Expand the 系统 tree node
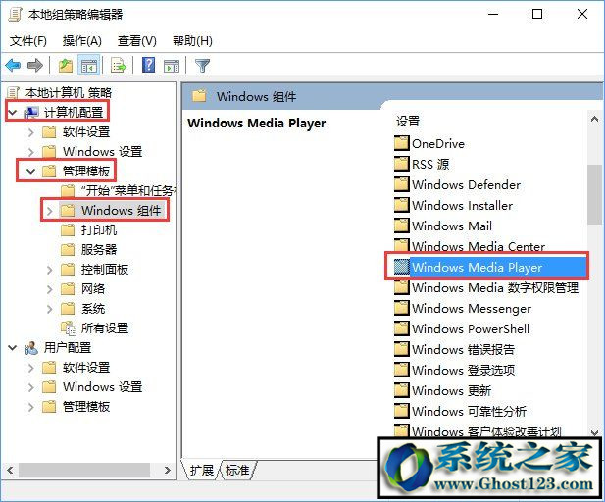Image resolution: width=605 pixels, height=502 pixels. click(x=49, y=309)
